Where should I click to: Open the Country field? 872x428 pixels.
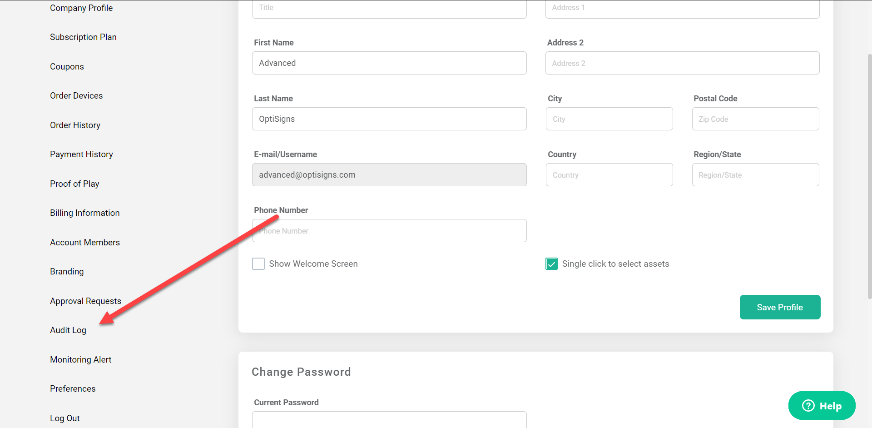pyautogui.click(x=609, y=175)
